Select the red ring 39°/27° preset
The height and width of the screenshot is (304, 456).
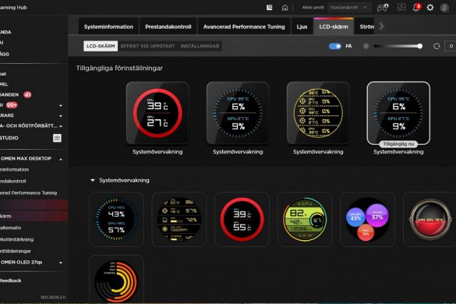pyautogui.click(x=157, y=113)
